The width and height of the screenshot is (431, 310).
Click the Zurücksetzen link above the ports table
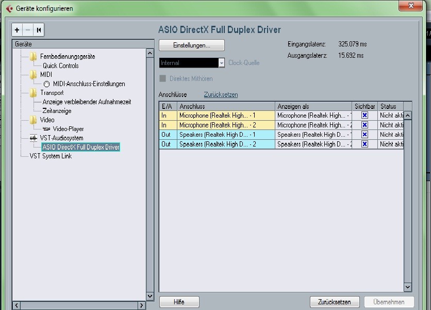tap(221, 94)
